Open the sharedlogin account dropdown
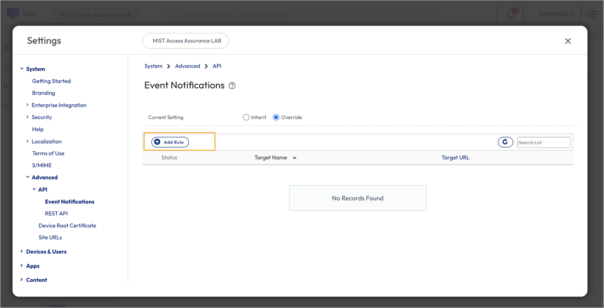 (556, 14)
